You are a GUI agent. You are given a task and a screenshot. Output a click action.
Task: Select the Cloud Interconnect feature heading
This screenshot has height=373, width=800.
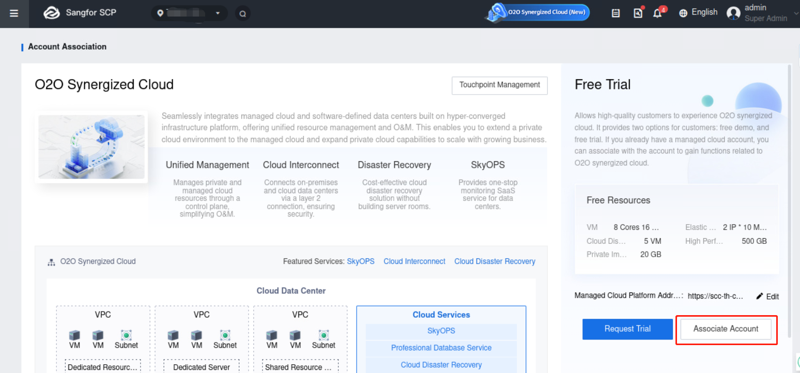coord(301,165)
